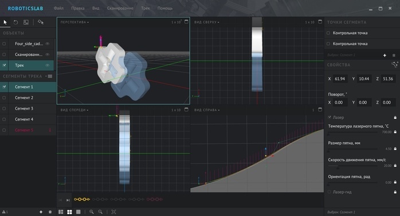Check the Сегмент 2 checkbox

pos(4,98)
